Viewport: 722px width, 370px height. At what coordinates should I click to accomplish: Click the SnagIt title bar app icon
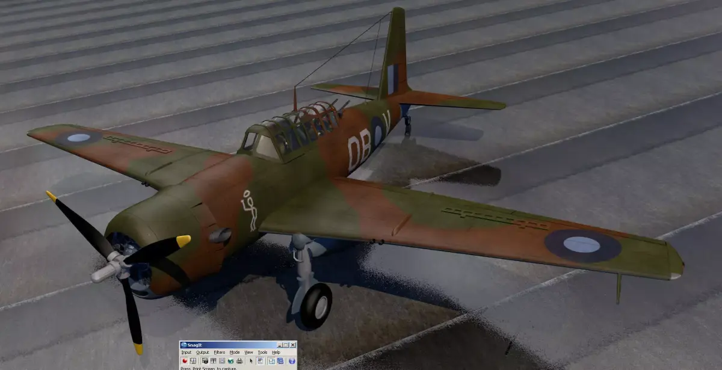(x=184, y=345)
